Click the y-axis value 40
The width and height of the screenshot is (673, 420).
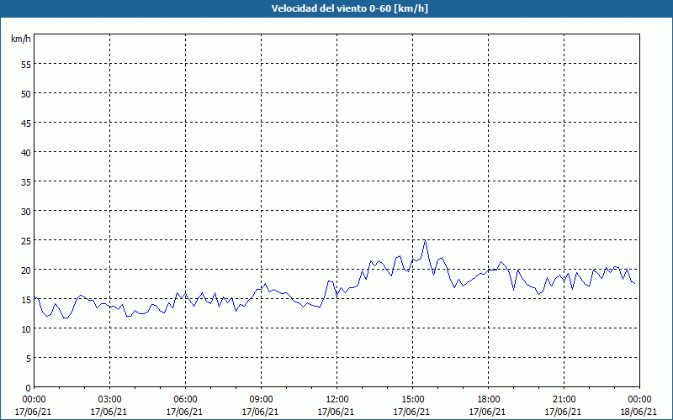(26, 153)
